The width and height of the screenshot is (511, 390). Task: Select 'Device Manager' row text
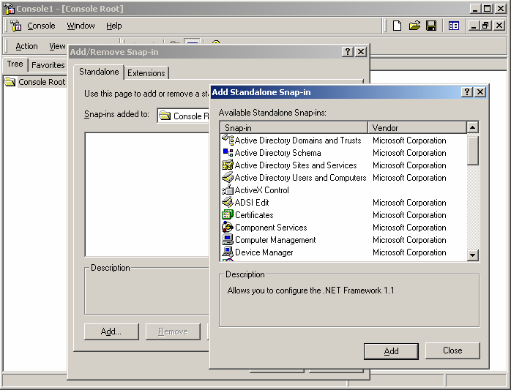coord(264,252)
